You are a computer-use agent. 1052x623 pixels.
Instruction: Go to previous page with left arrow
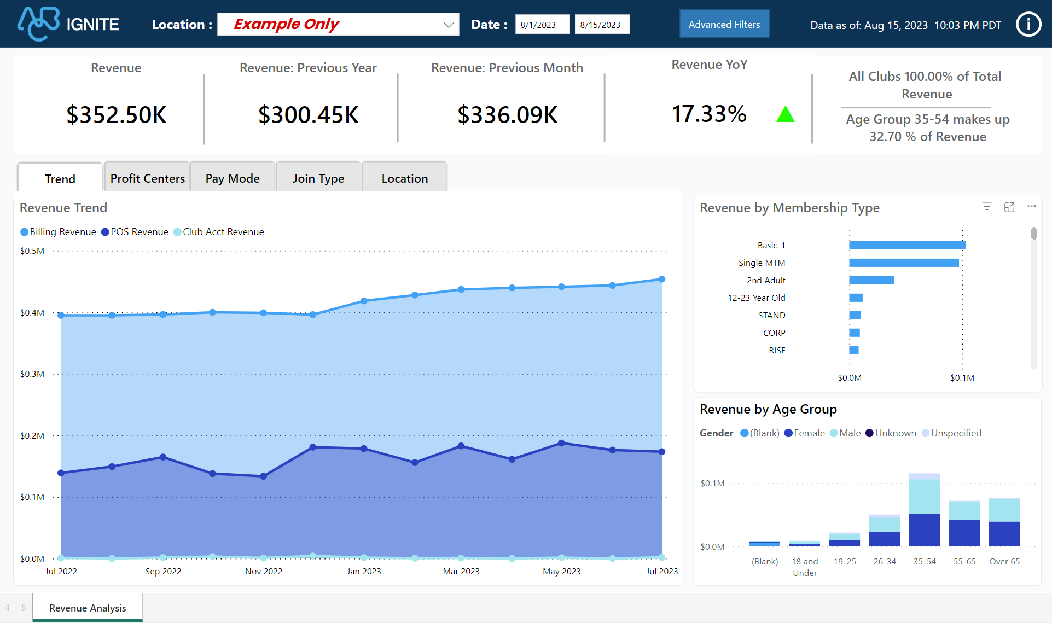tap(7, 608)
